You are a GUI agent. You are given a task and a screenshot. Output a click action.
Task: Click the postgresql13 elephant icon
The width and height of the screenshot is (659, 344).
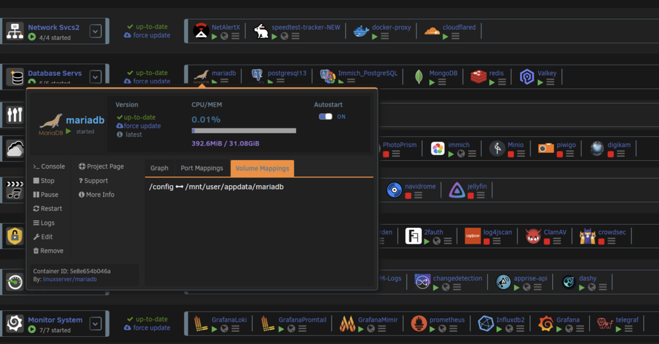(257, 76)
